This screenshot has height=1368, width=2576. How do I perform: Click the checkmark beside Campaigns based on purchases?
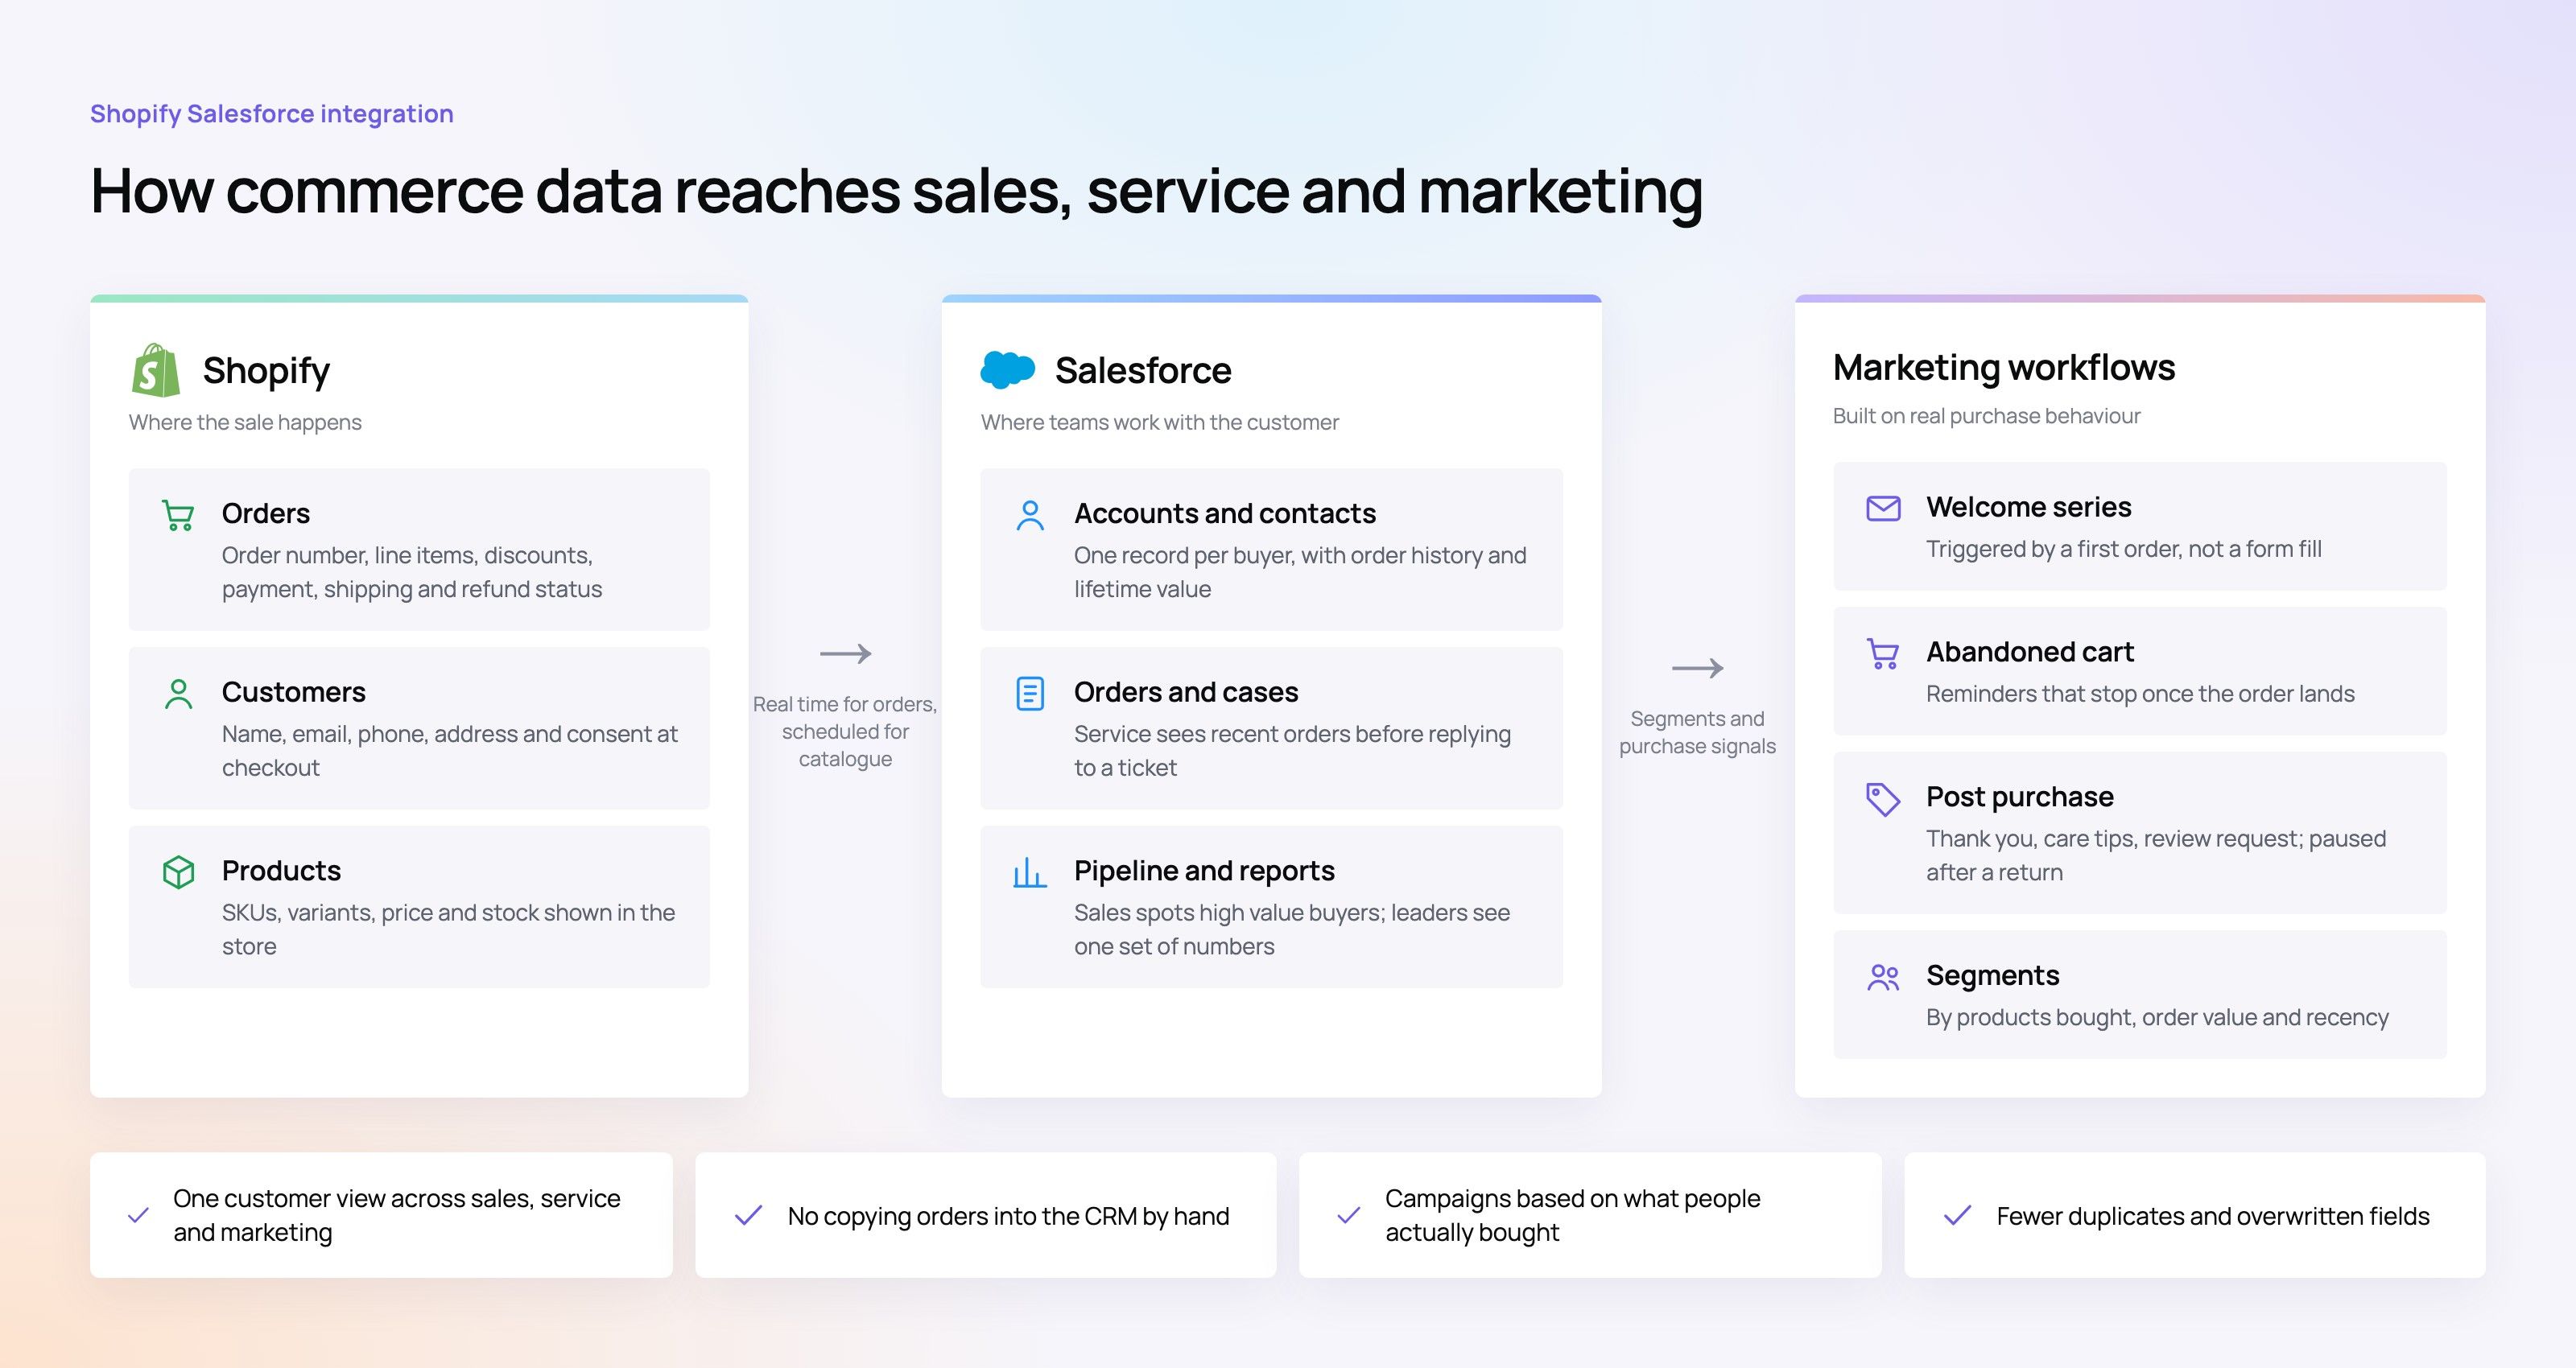coord(1349,1215)
